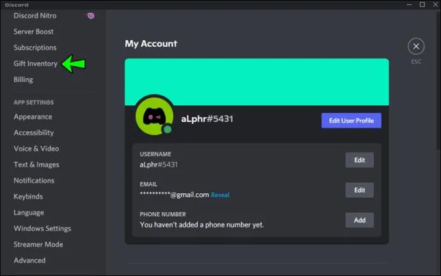Click the My Account heading
Viewport: 441px width, 276px height.
(151, 44)
